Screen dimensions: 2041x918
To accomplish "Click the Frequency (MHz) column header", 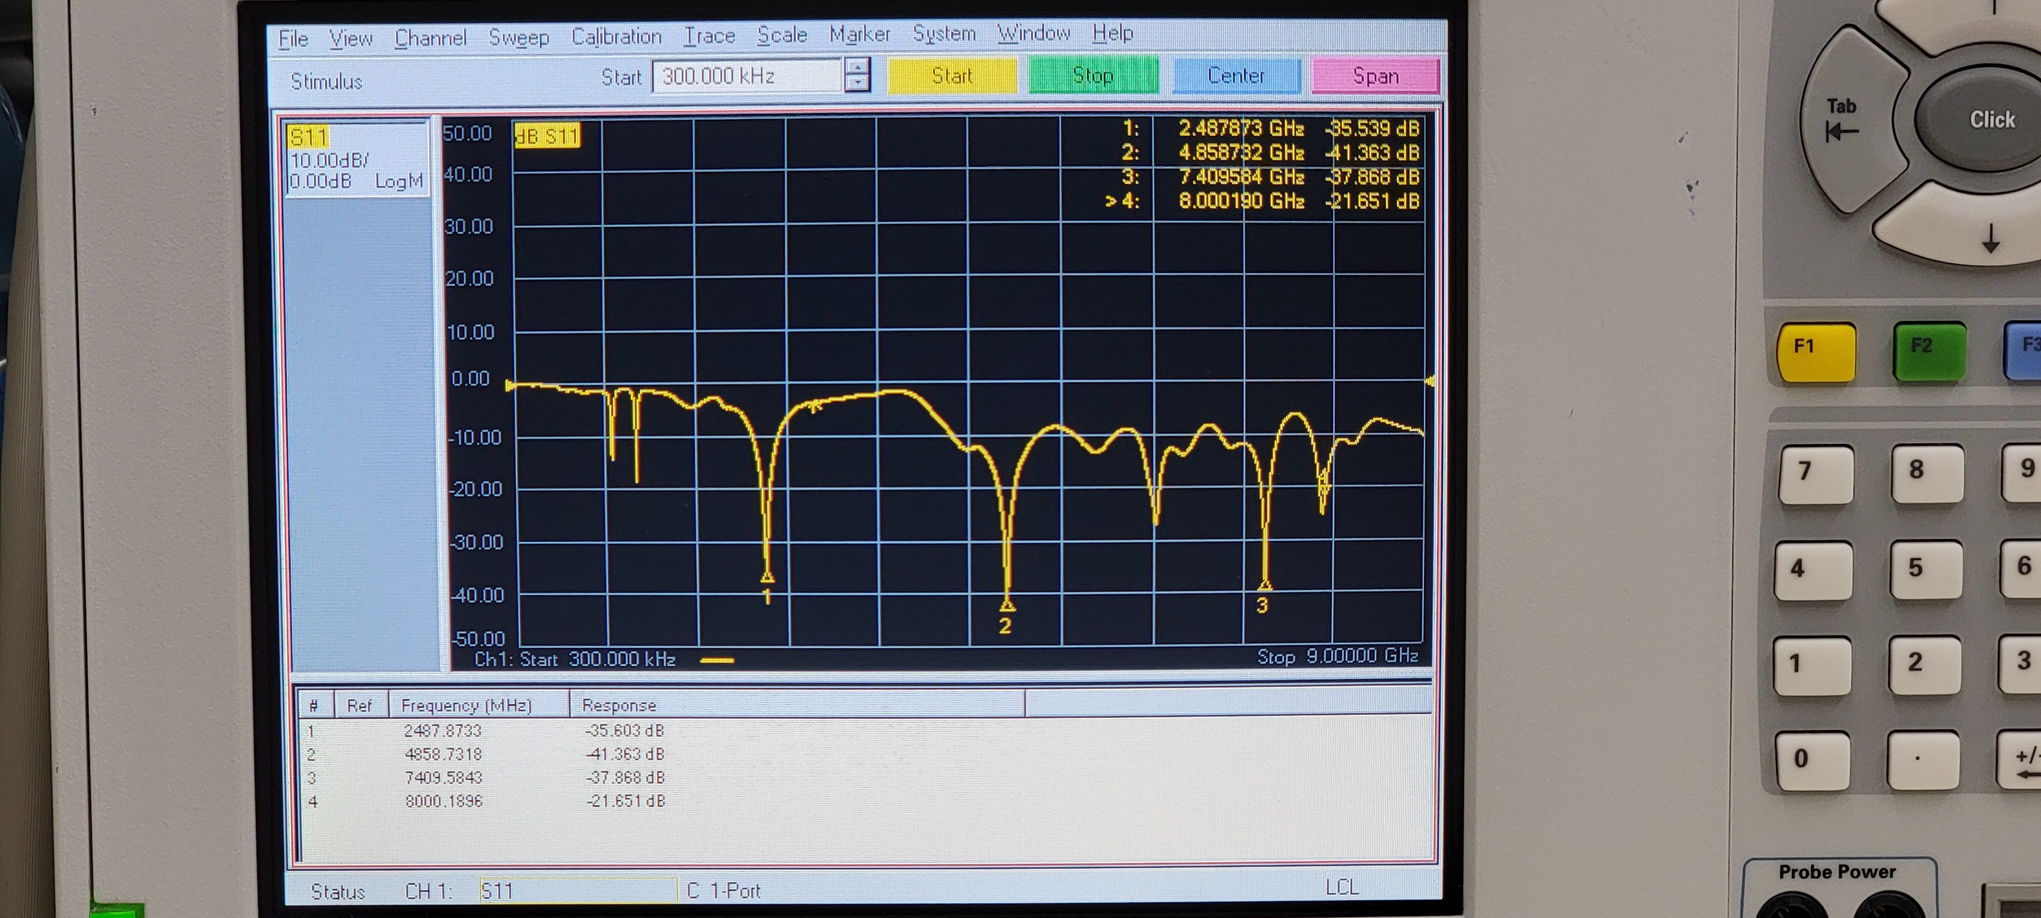I will (x=466, y=705).
